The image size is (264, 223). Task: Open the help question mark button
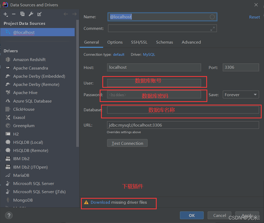pyautogui.click(x=9, y=215)
